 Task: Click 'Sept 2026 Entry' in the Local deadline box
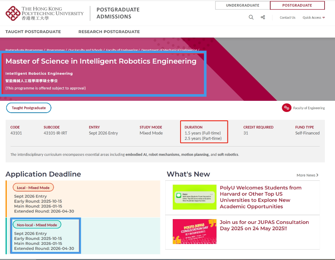click(31, 196)
